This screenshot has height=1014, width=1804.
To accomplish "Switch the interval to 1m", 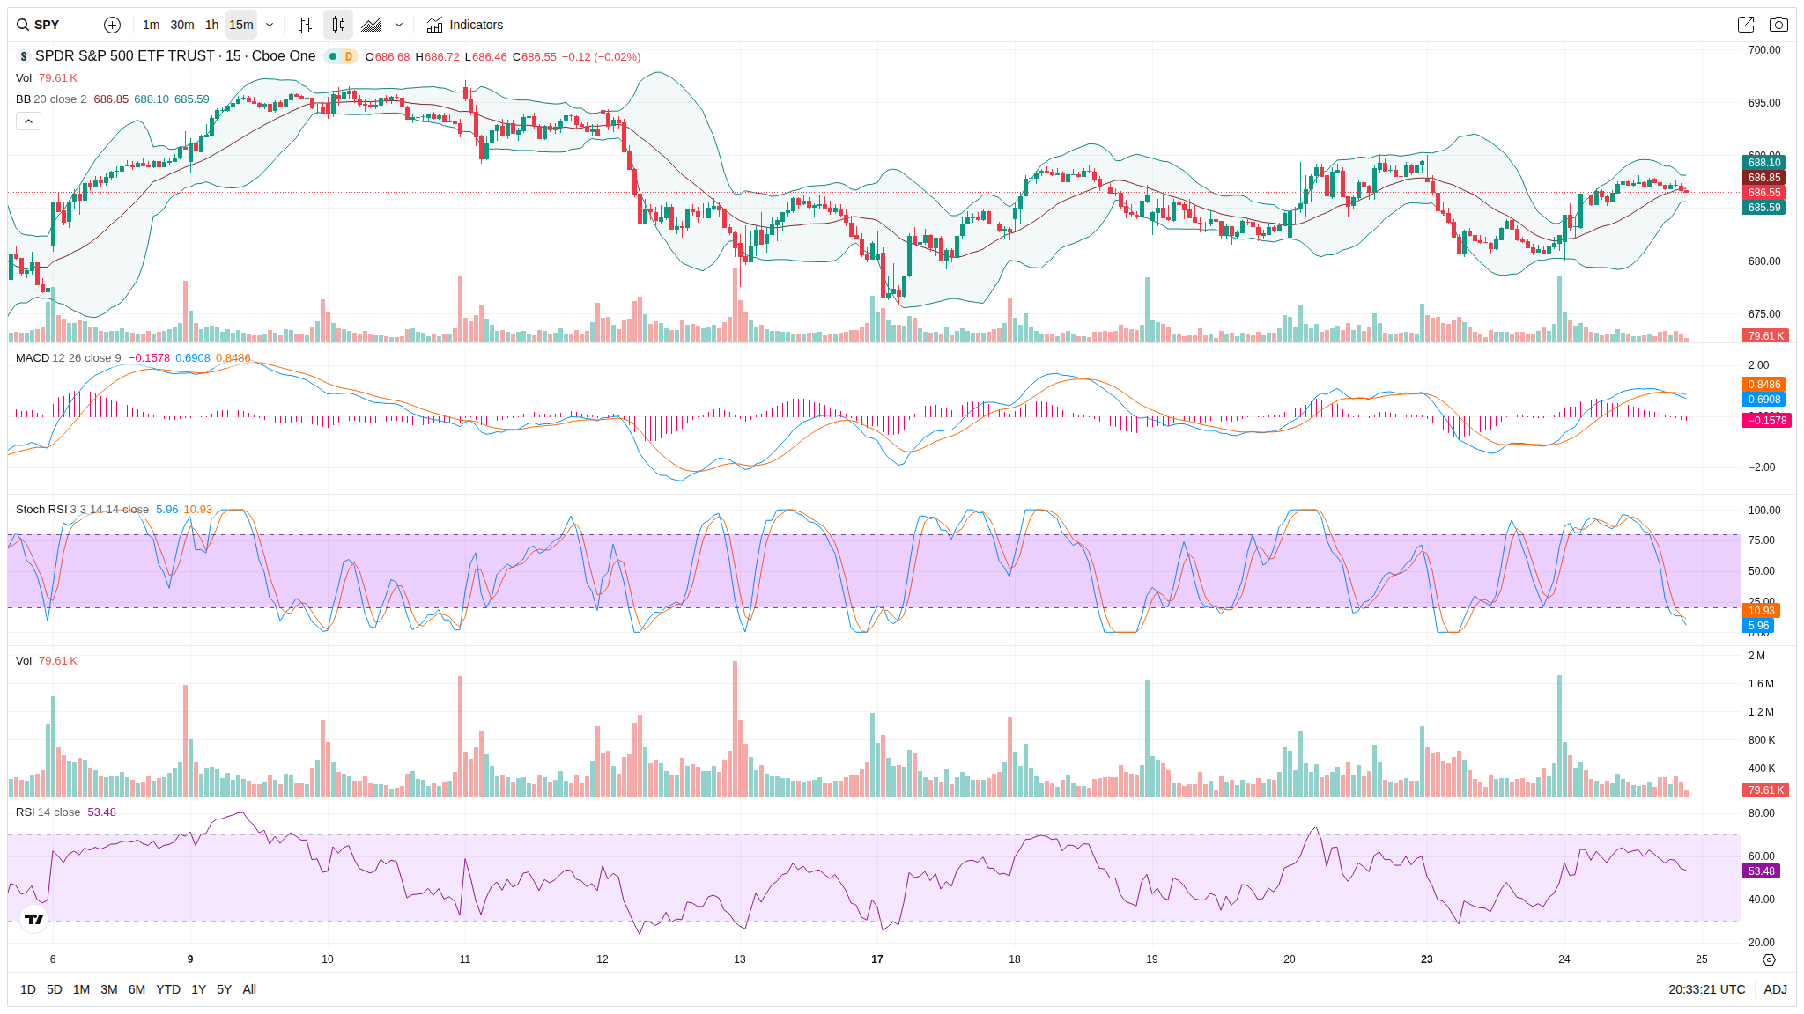I will [151, 25].
